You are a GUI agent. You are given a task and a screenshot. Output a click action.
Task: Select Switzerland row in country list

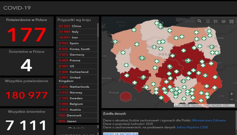coord(77,72)
